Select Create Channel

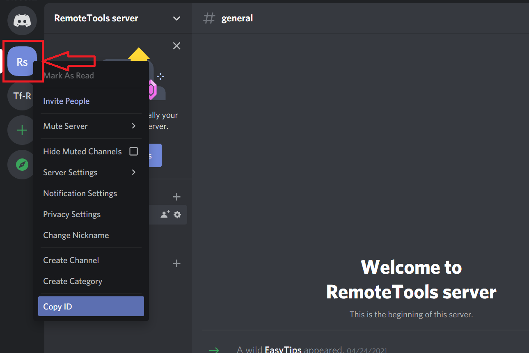[91, 260]
